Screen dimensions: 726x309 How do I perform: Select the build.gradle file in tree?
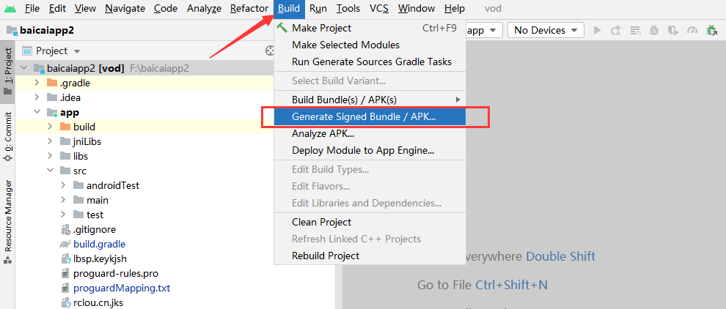click(99, 244)
